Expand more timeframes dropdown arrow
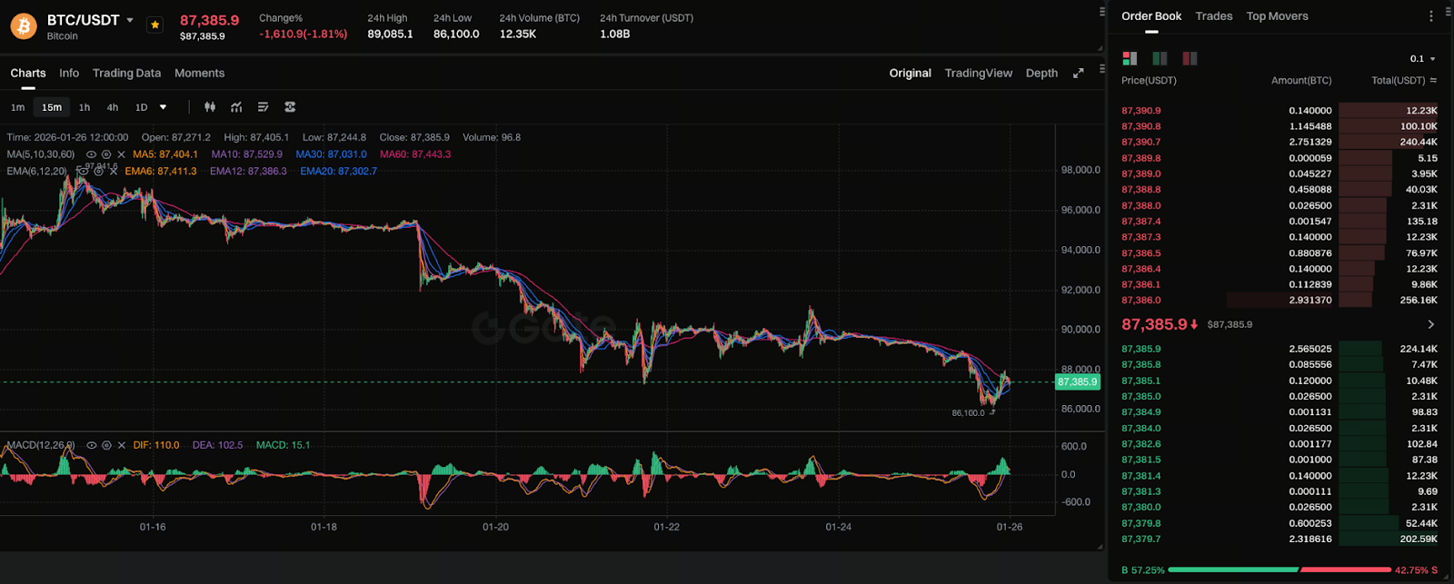Viewport: 1454px width, 584px height. click(164, 107)
